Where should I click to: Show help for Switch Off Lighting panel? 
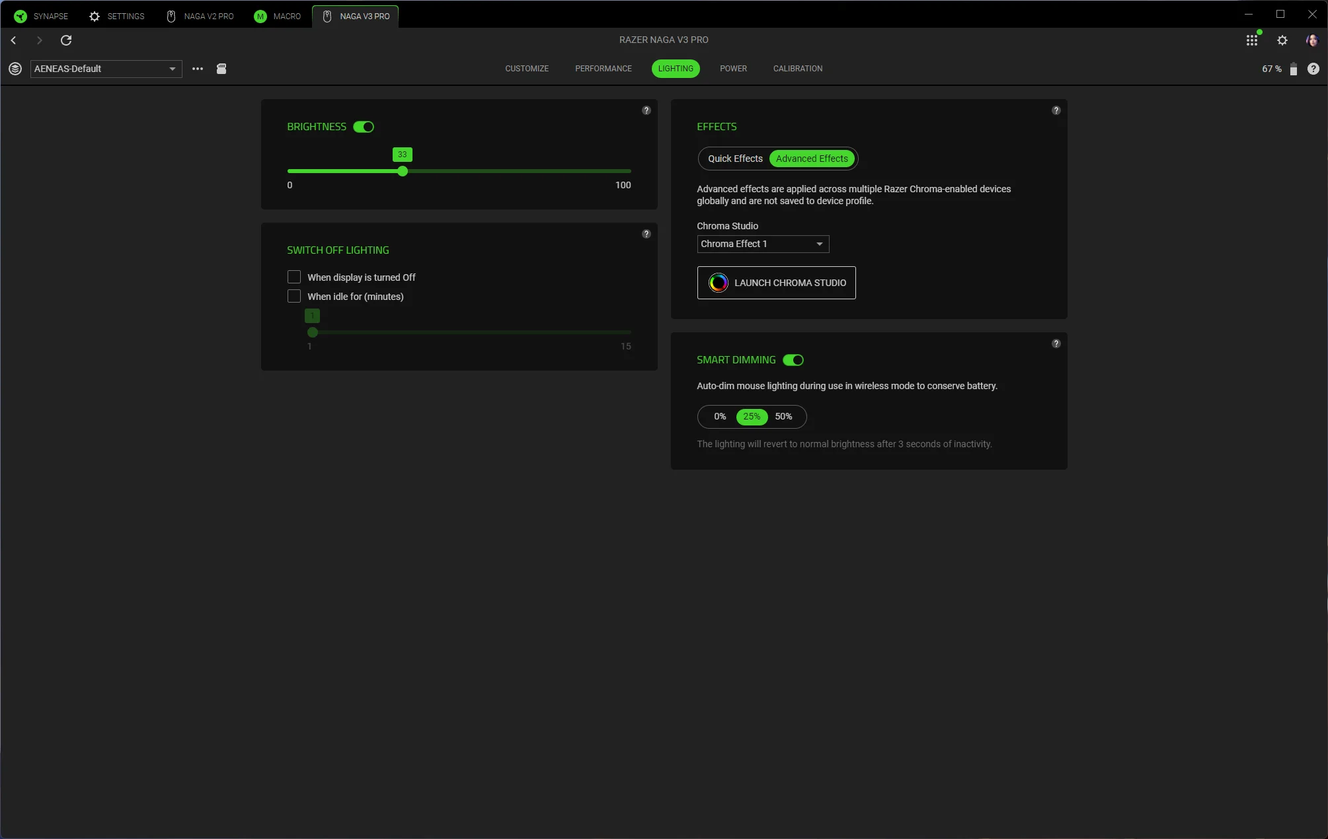click(646, 234)
